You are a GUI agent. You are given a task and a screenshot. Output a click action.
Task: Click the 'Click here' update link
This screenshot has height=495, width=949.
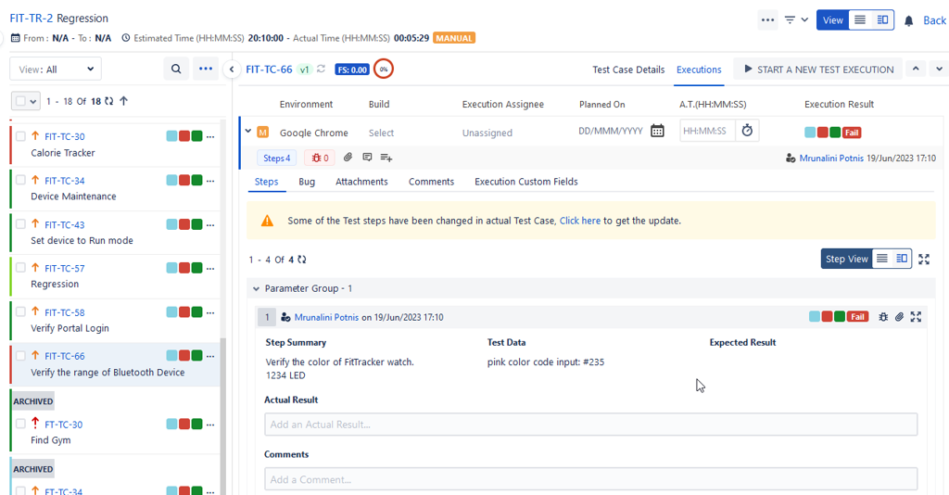pos(580,221)
